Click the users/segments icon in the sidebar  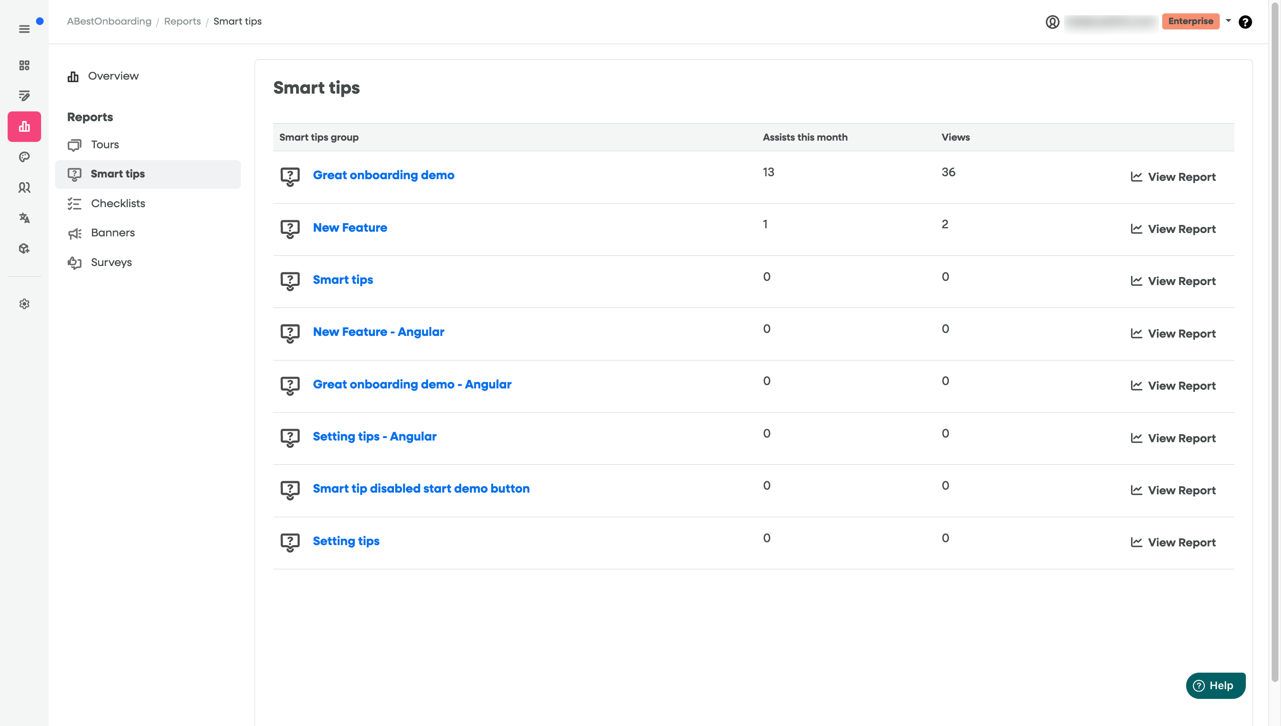[x=24, y=188]
